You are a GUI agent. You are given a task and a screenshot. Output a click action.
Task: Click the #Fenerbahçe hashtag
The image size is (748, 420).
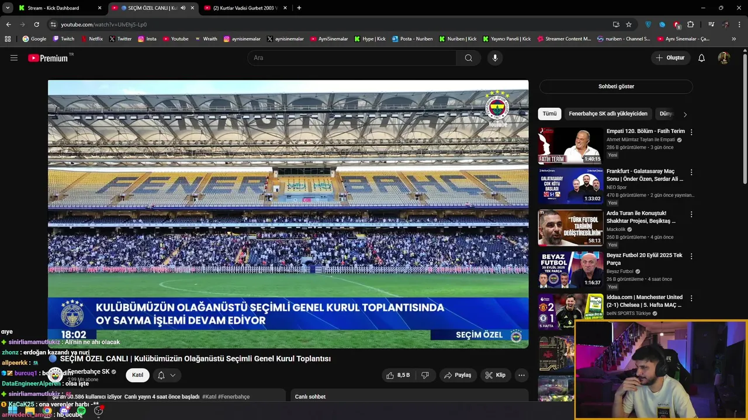click(234, 397)
